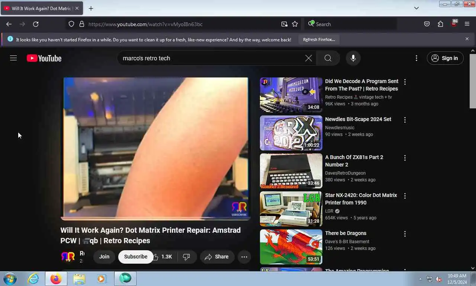Start voice search with microphone
This screenshot has height=286, width=476.
coord(353,58)
